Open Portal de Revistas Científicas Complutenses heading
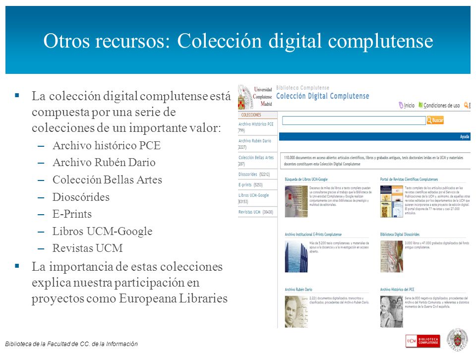 pyautogui.click(x=409, y=179)
